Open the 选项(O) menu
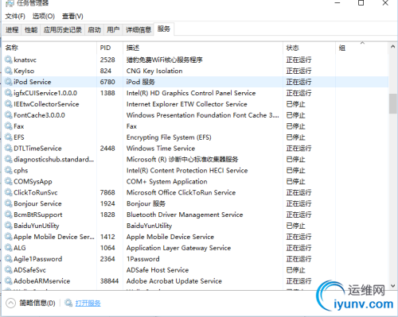The image size is (398, 317). (44, 16)
